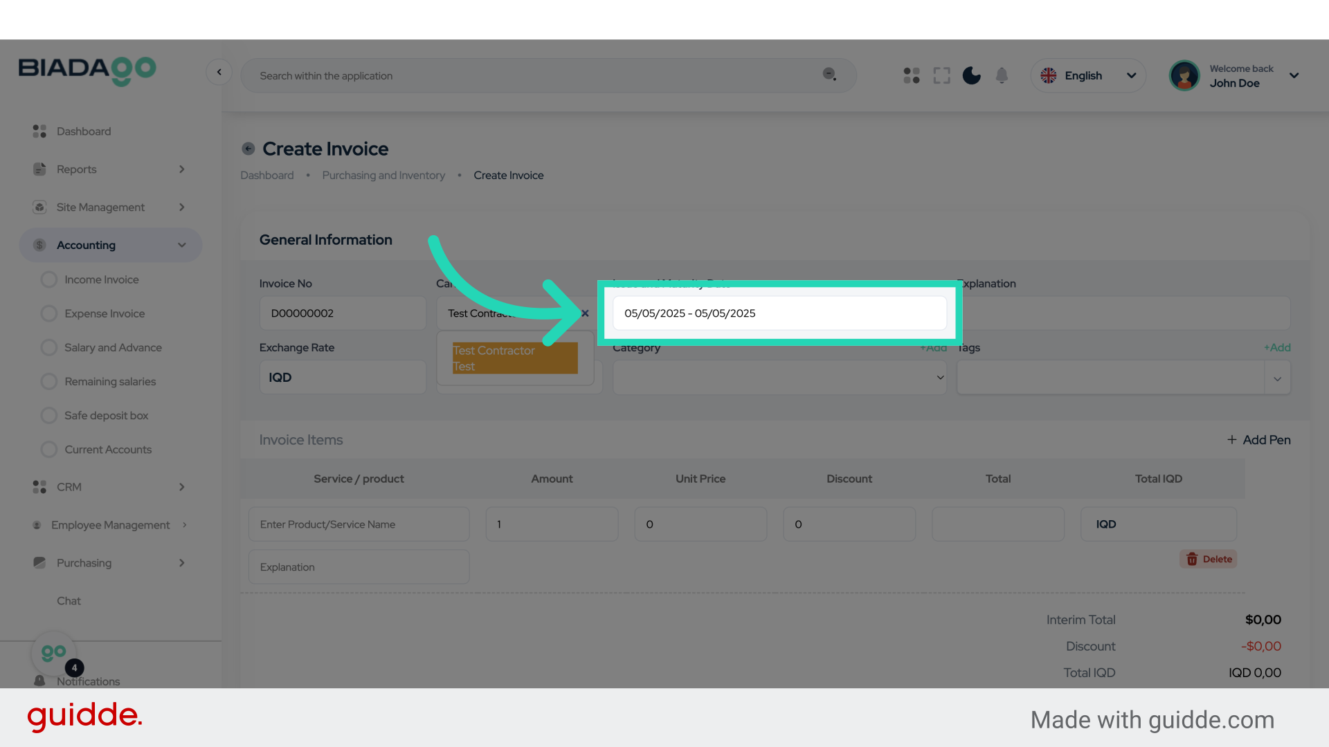Image resolution: width=1329 pixels, height=747 pixels.
Task: Toggle fullscreen using the expand icon
Action: (x=941, y=75)
